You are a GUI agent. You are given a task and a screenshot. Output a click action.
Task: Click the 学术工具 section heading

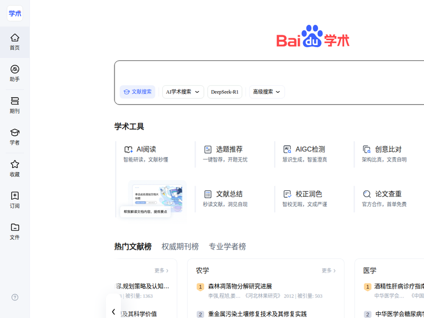point(129,126)
